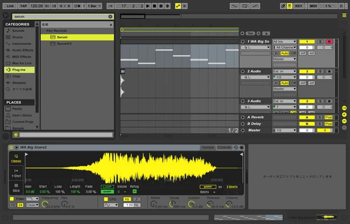
Task: Start playback with the Play button
Action: point(148,6)
